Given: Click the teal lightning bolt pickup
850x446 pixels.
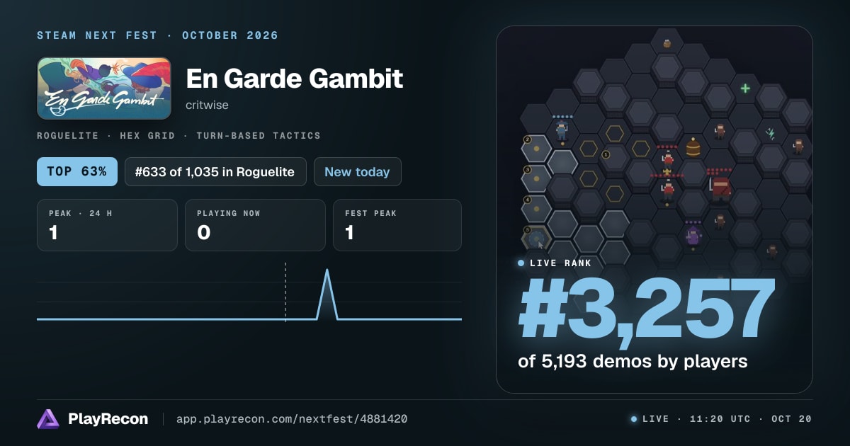Looking at the screenshot, I should click(x=771, y=132).
